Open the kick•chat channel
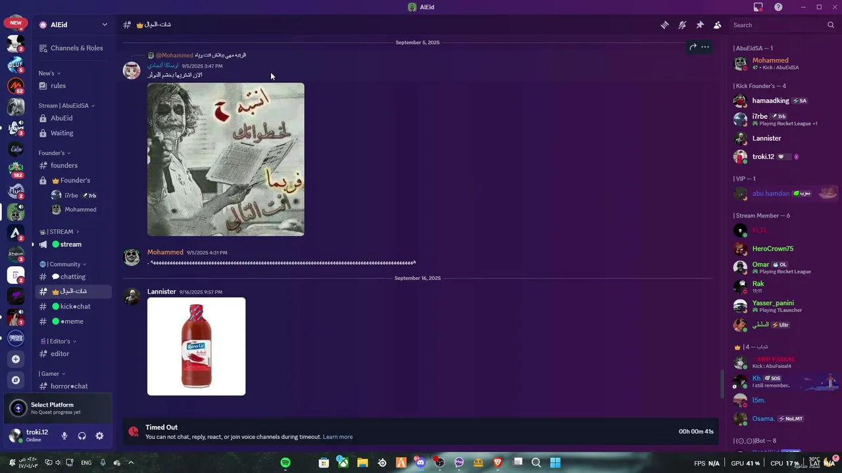This screenshot has height=473, width=842. (73, 306)
